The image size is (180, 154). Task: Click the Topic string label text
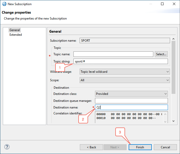[62, 61]
